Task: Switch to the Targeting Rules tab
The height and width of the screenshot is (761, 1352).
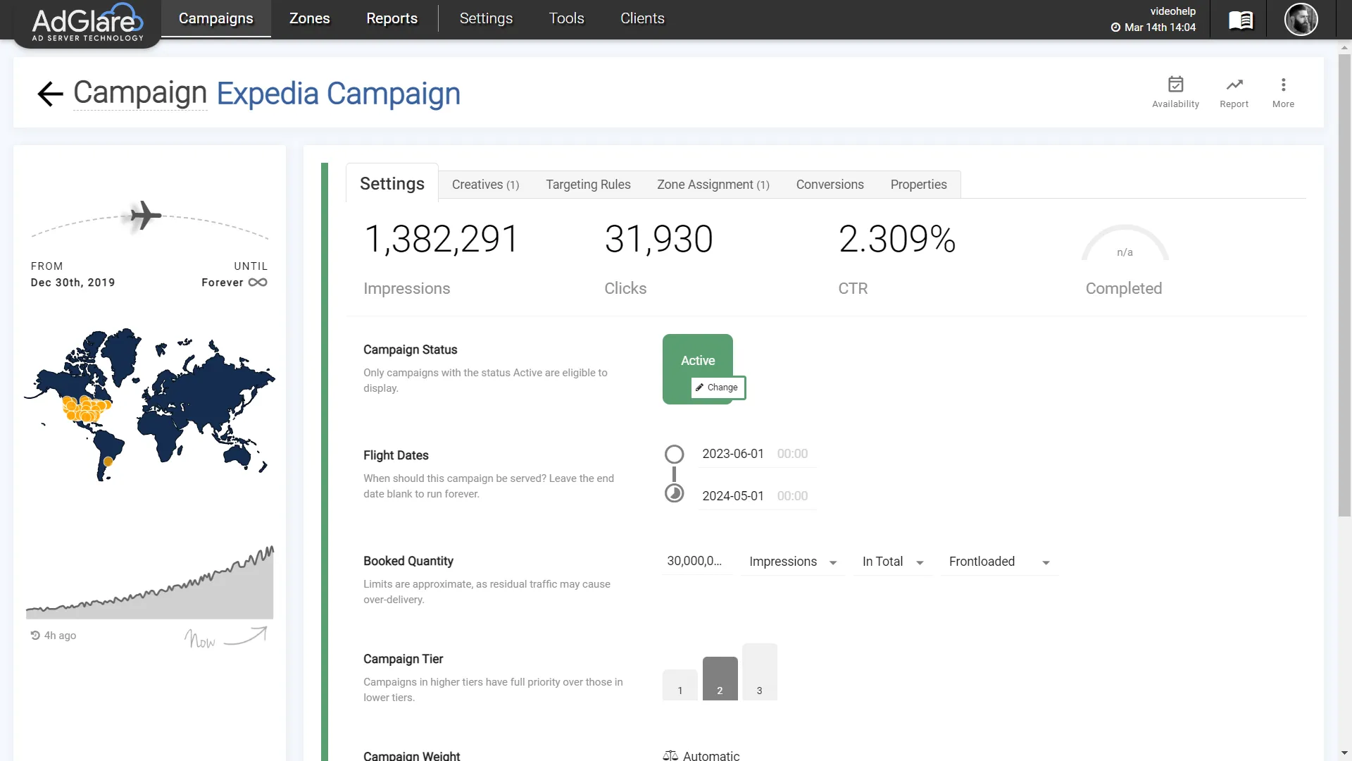Action: coord(588,185)
